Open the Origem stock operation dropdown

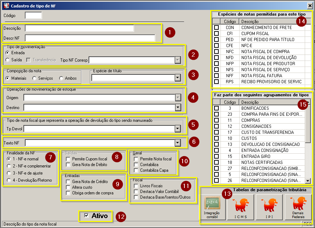178,98
